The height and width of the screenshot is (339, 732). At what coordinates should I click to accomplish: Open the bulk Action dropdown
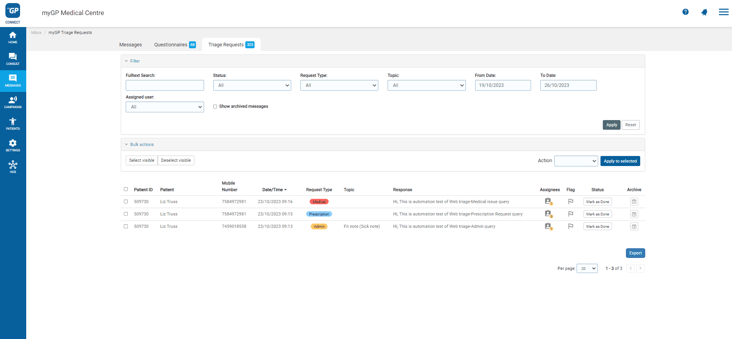click(x=576, y=161)
